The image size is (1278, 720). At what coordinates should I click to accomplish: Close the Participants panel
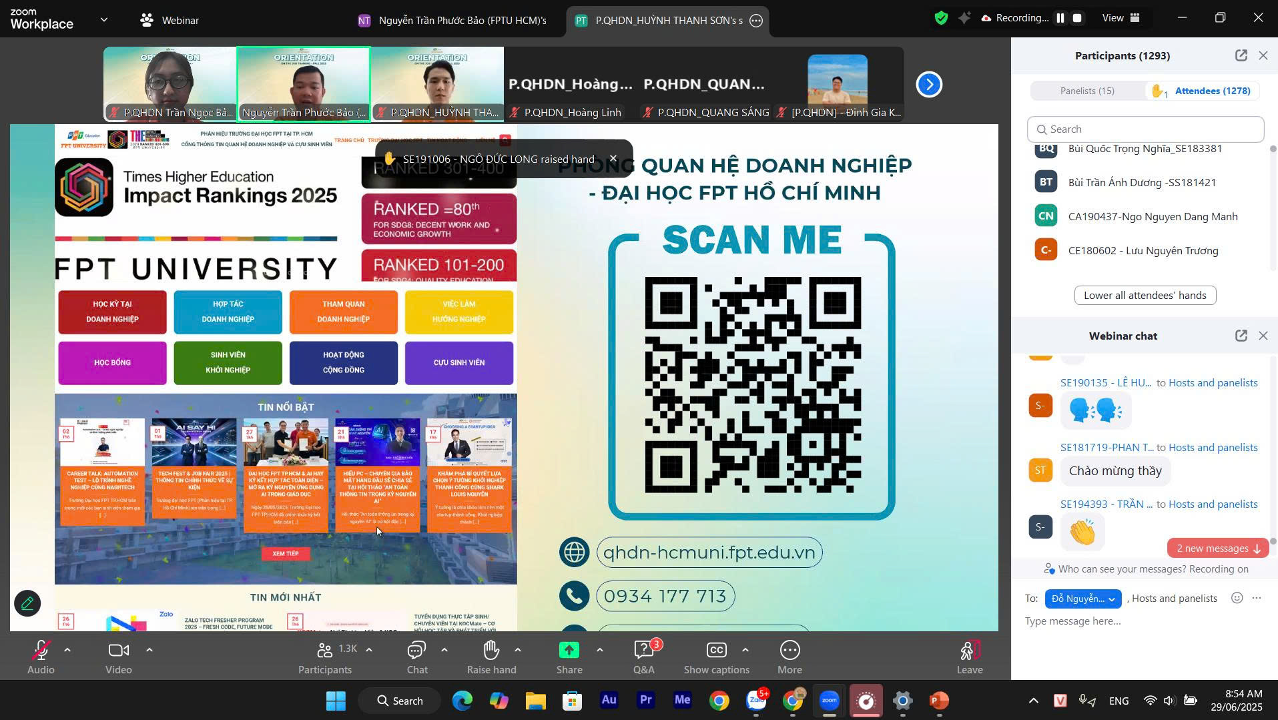pos(1263,55)
